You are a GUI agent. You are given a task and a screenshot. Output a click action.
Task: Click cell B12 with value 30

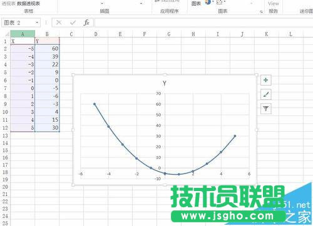point(47,127)
